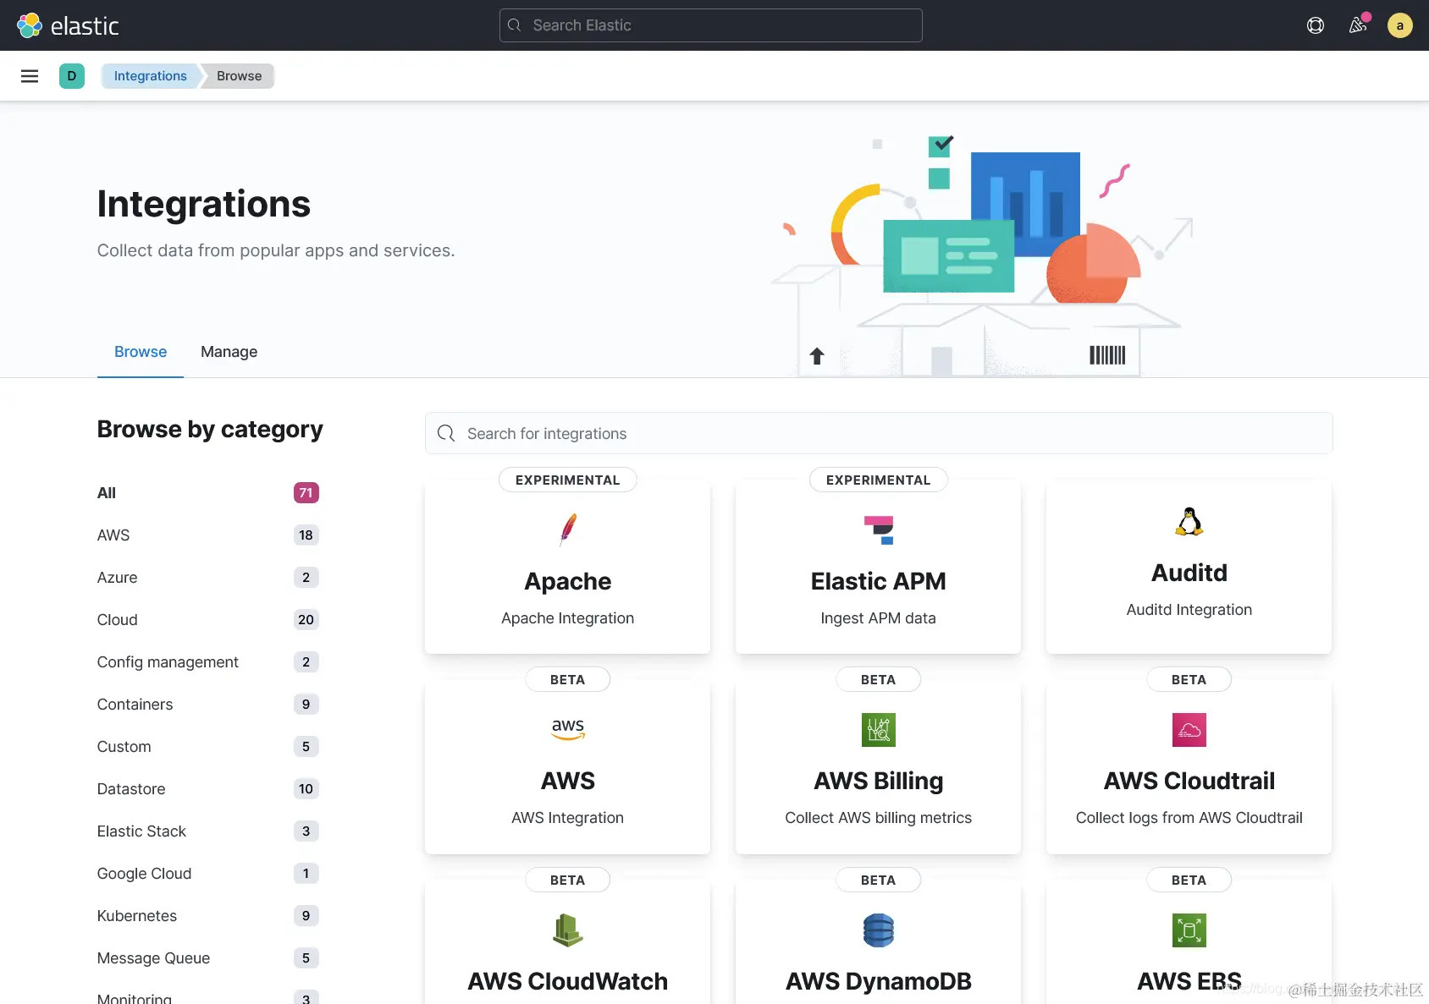Open the Elastic APM integration title
The width and height of the screenshot is (1429, 1004).
879,581
